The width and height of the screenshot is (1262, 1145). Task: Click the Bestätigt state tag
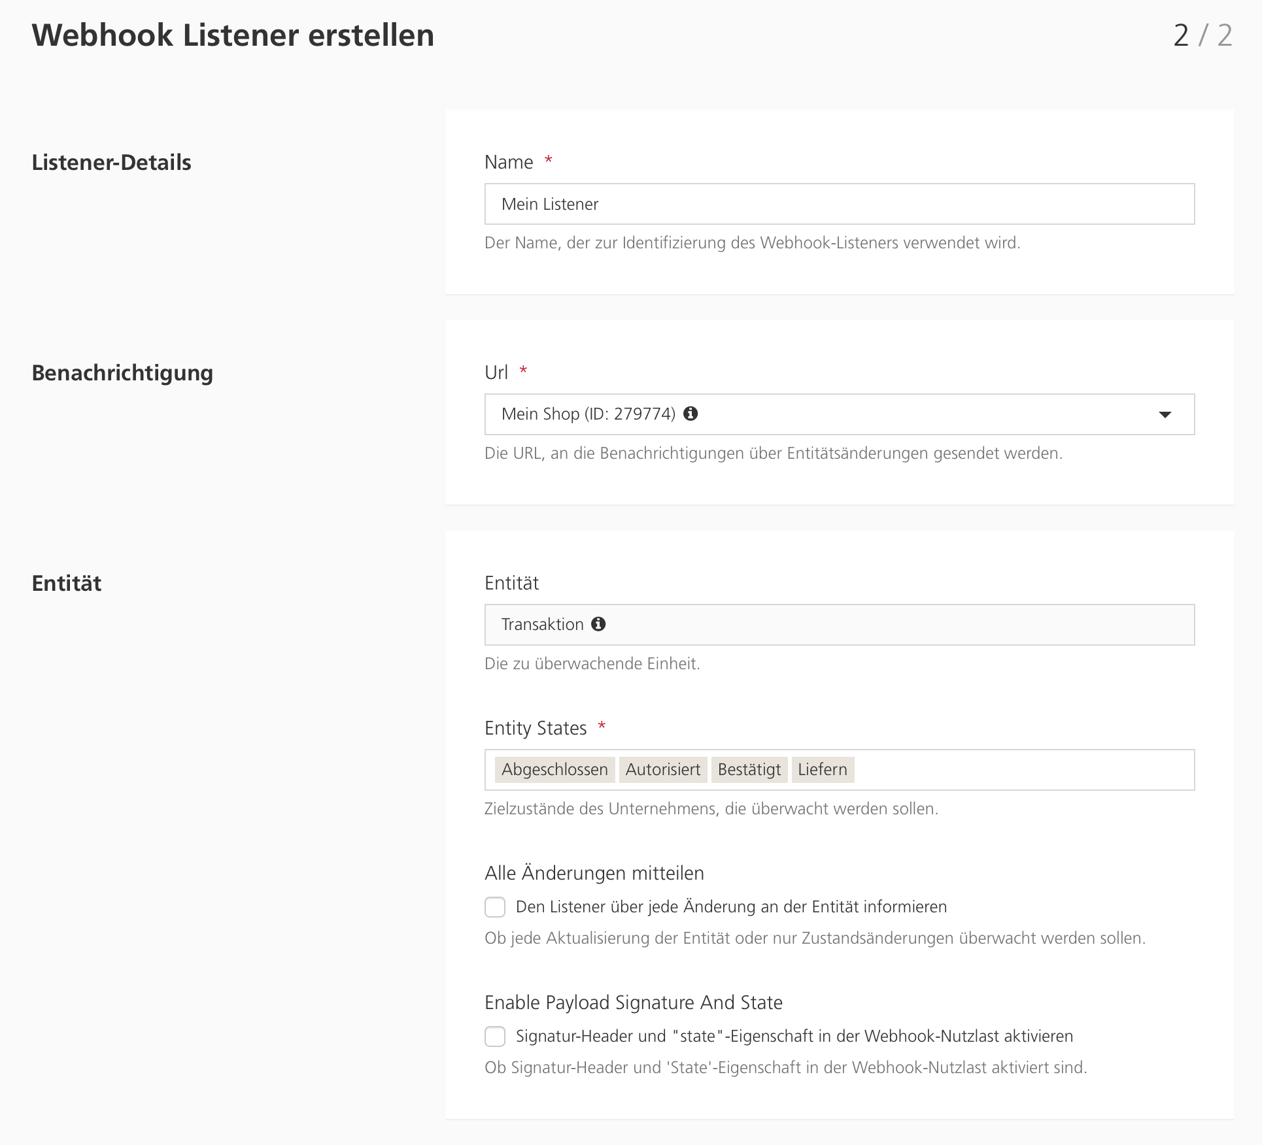pos(749,770)
